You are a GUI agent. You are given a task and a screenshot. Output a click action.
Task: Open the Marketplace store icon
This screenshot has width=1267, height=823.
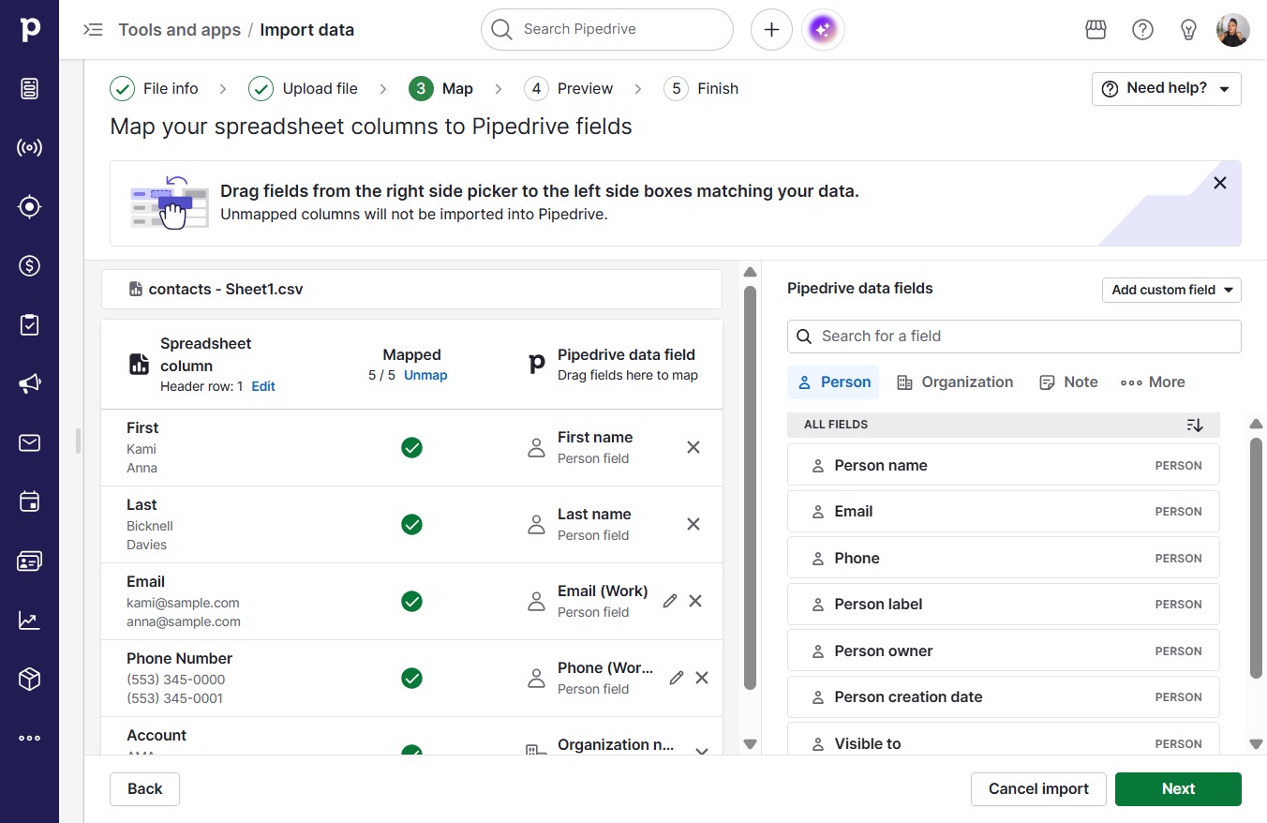tap(1096, 30)
